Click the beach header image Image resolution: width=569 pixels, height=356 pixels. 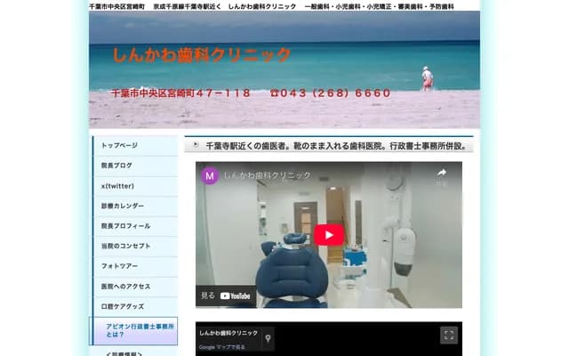284,69
